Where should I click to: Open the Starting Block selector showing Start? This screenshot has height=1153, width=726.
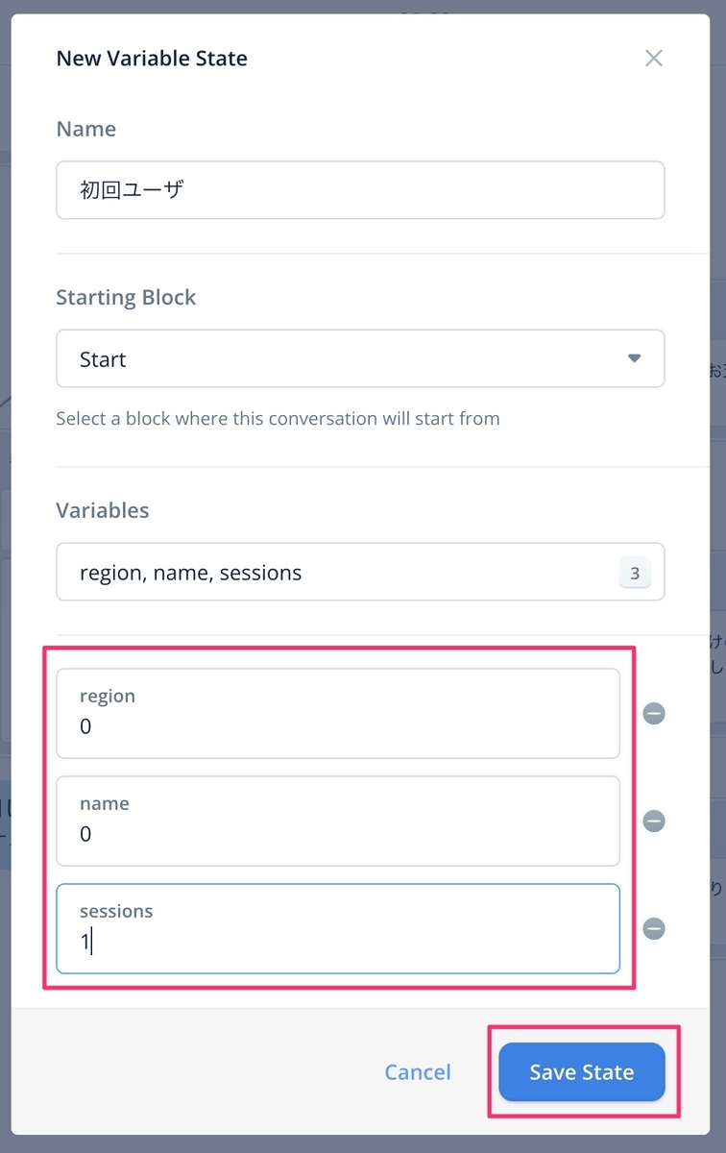point(360,359)
